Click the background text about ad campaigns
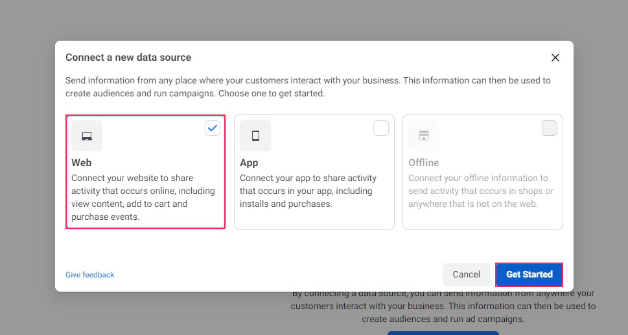 point(443,306)
